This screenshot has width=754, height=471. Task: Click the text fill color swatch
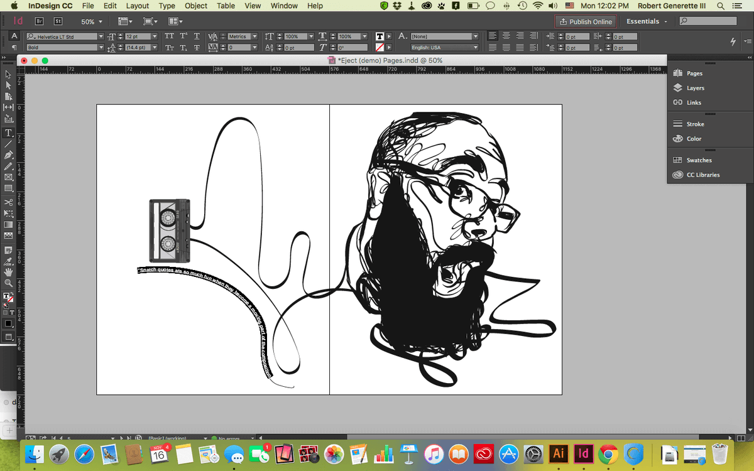point(380,36)
